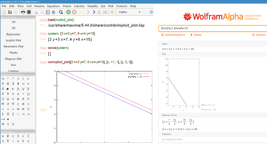The width and height of the screenshot is (267, 144).
Task: Open the Matrix menu
Action: pos(67,6)
